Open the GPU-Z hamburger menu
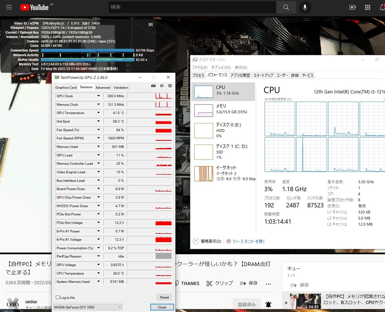Screen dimensions: 385x312 click(170, 86)
